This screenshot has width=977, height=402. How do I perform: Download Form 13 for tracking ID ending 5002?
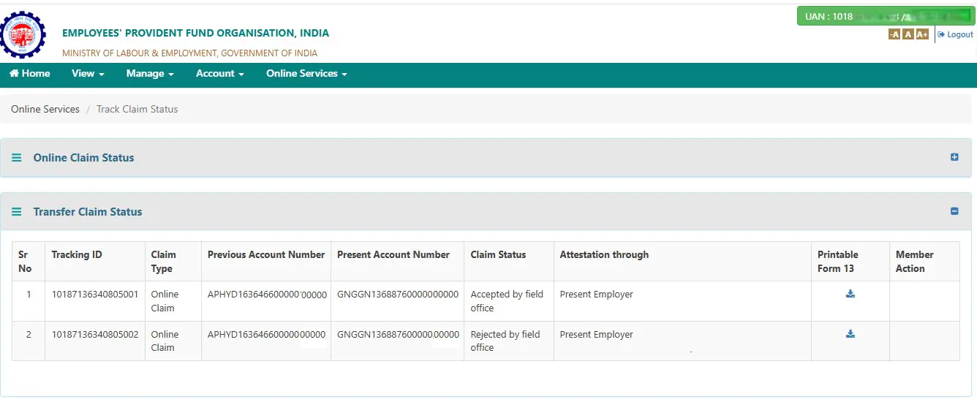[850, 334]
